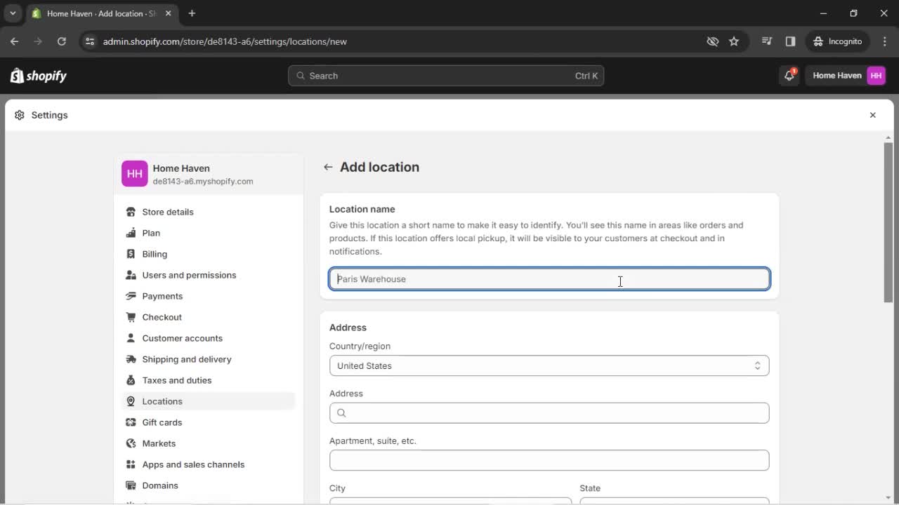Screen dimensions: 899x505
Task: Click the Home Haven account button
Action: 848,76
